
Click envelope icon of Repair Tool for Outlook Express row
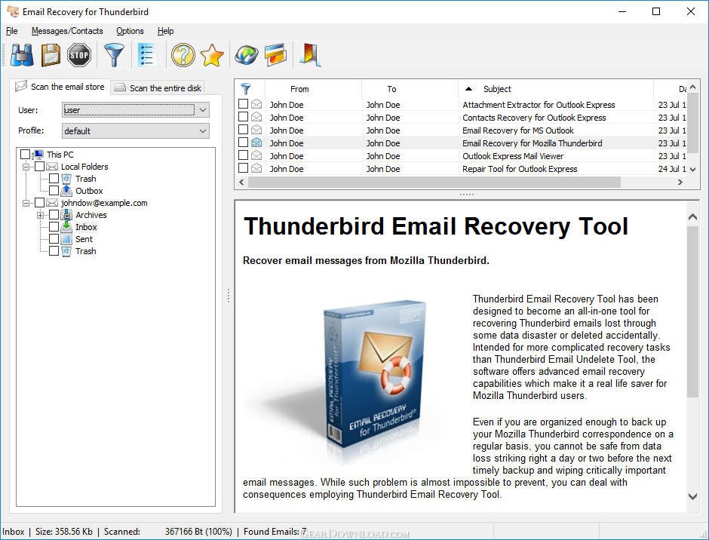coord(256,169)
